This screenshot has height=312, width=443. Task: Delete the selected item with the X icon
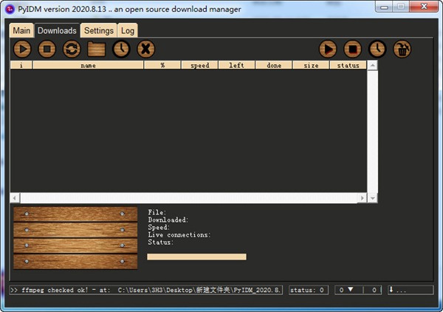pyautogui.click(x=146, y=50)
